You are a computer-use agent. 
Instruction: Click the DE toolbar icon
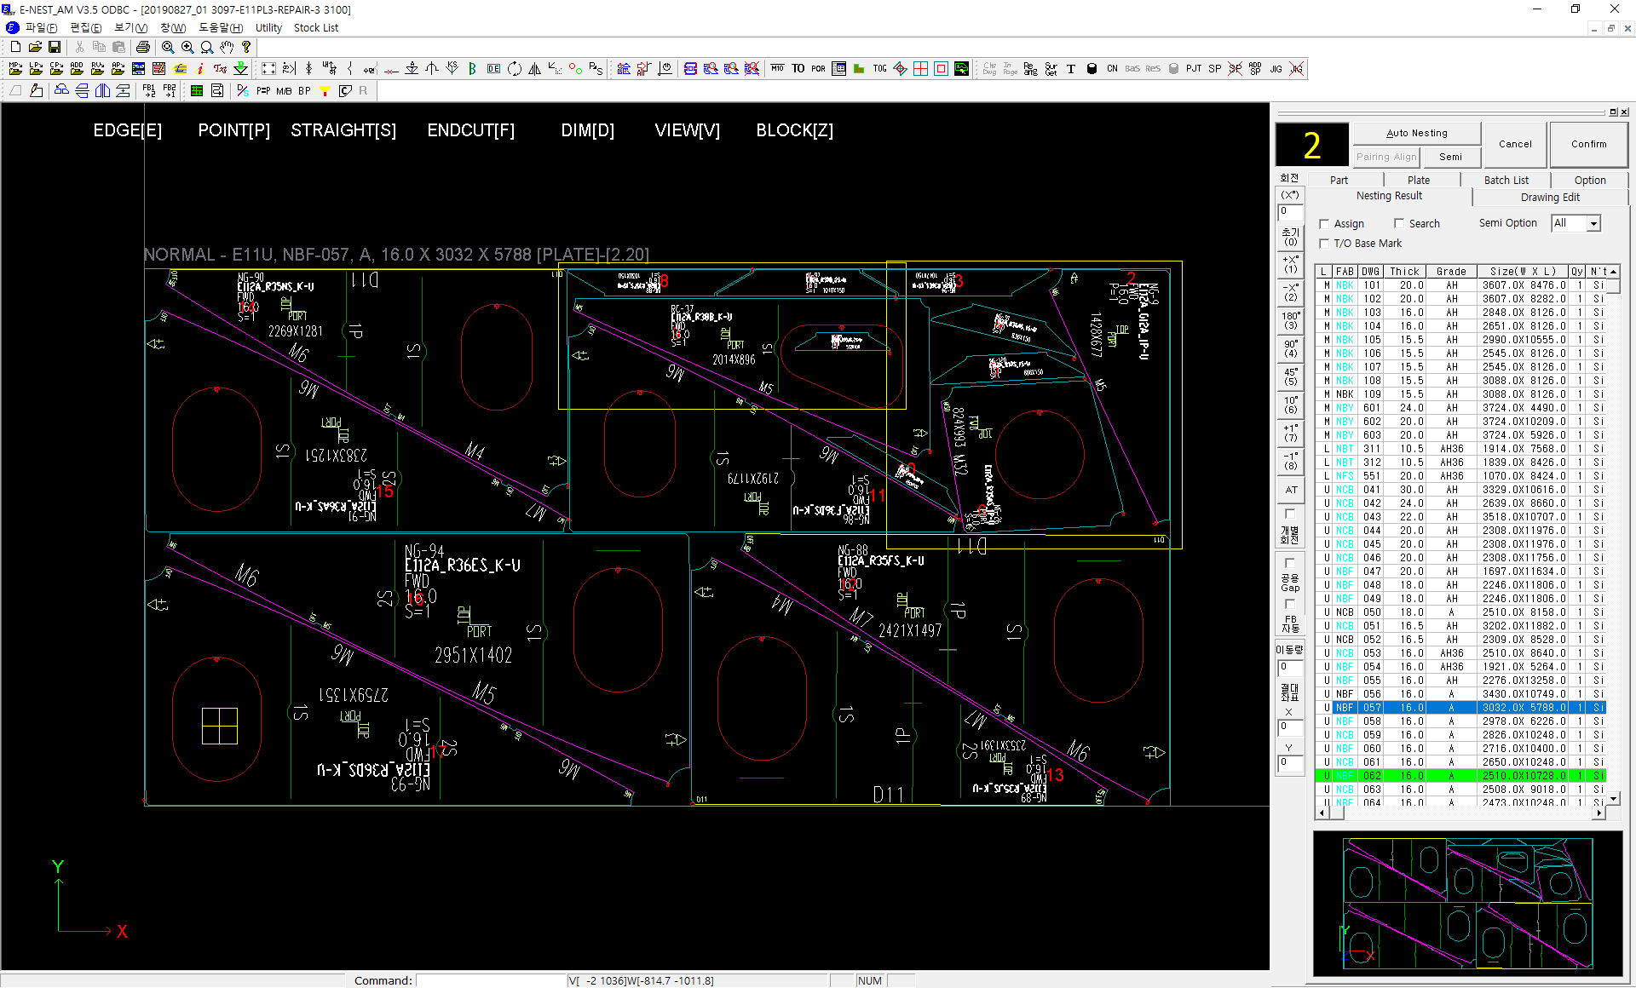pos(493,69)
